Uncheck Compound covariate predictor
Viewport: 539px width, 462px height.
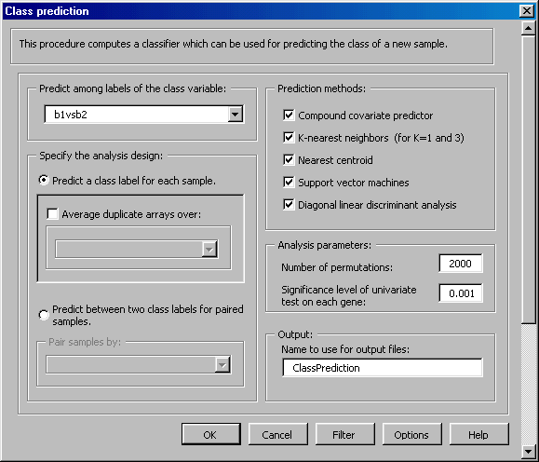289,115
